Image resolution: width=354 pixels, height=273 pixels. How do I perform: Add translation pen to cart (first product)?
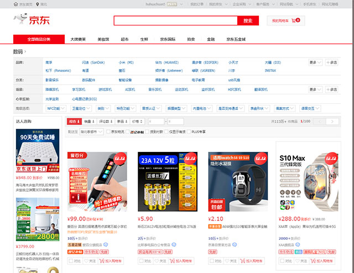(x=113, y=260)
